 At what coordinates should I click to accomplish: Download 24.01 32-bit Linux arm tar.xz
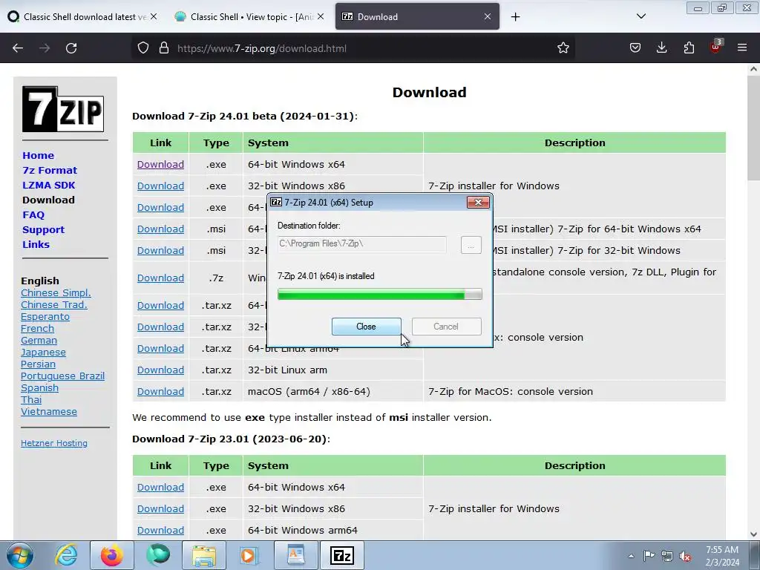pos(160,370)
